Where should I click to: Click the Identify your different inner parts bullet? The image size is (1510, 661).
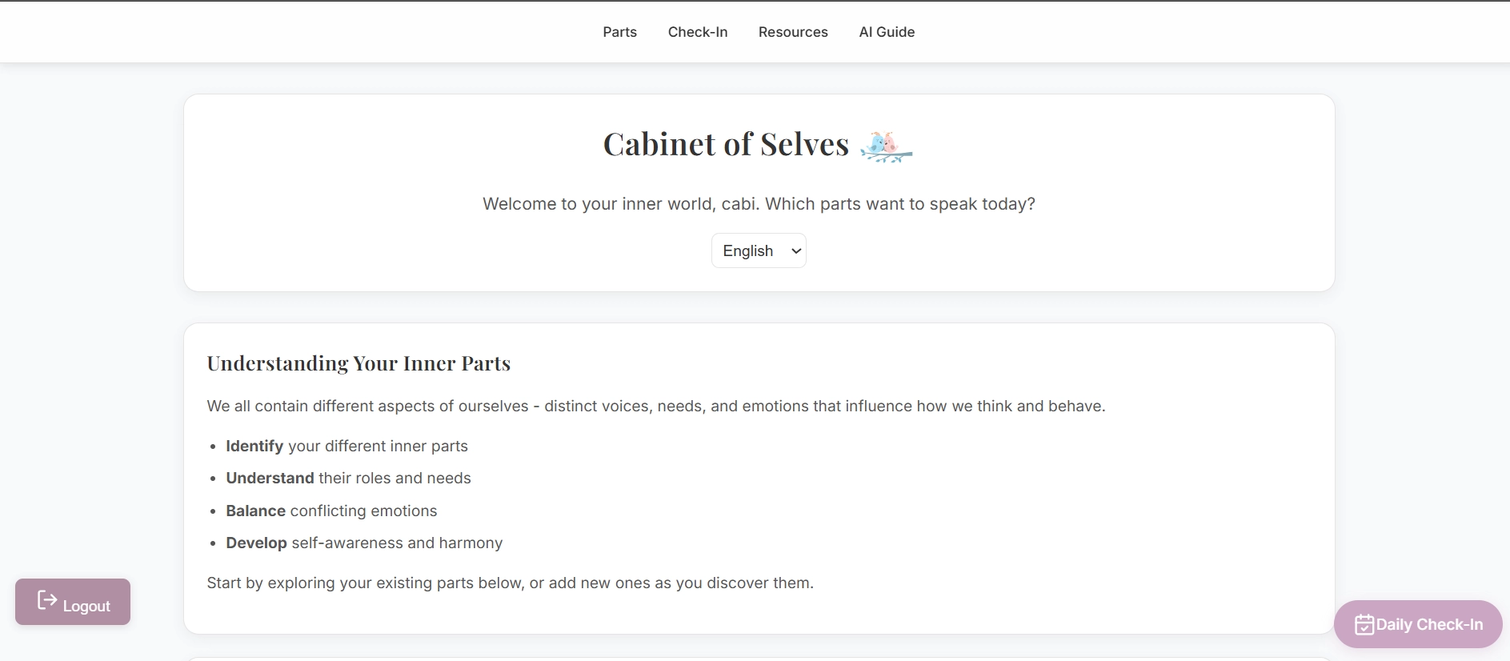point(346,446)
